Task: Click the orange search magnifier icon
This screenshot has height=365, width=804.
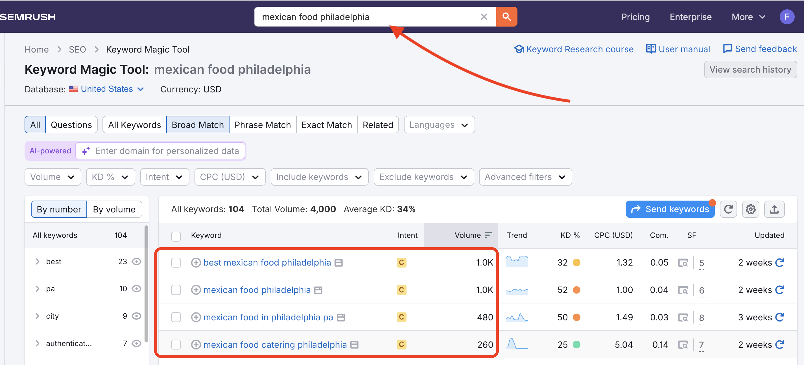Action: tap(506, 17)
